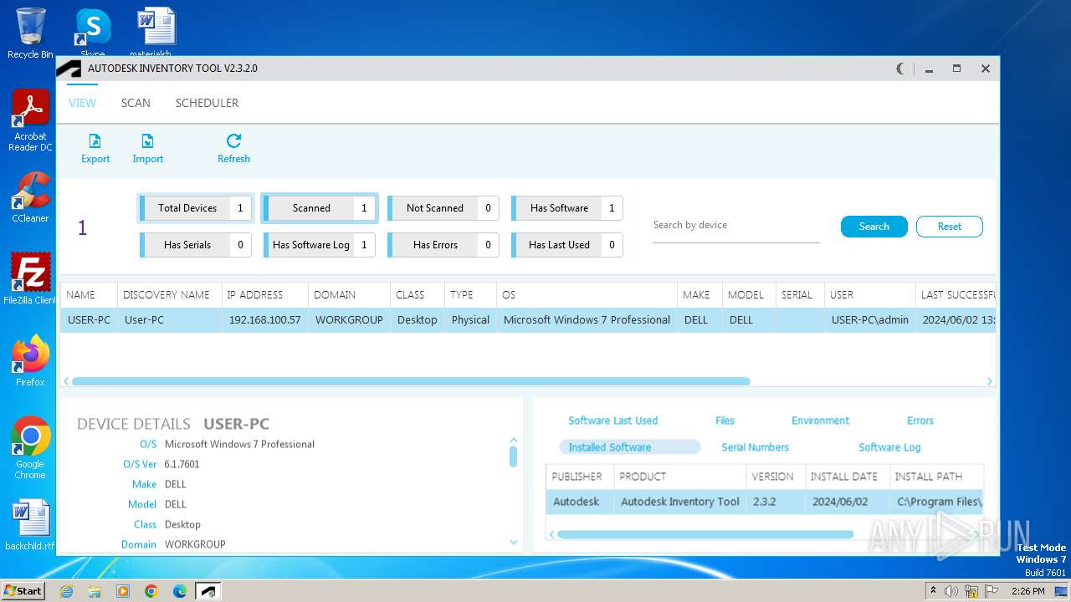
Task: Open the Software Log tab
Action: [889, 447]
